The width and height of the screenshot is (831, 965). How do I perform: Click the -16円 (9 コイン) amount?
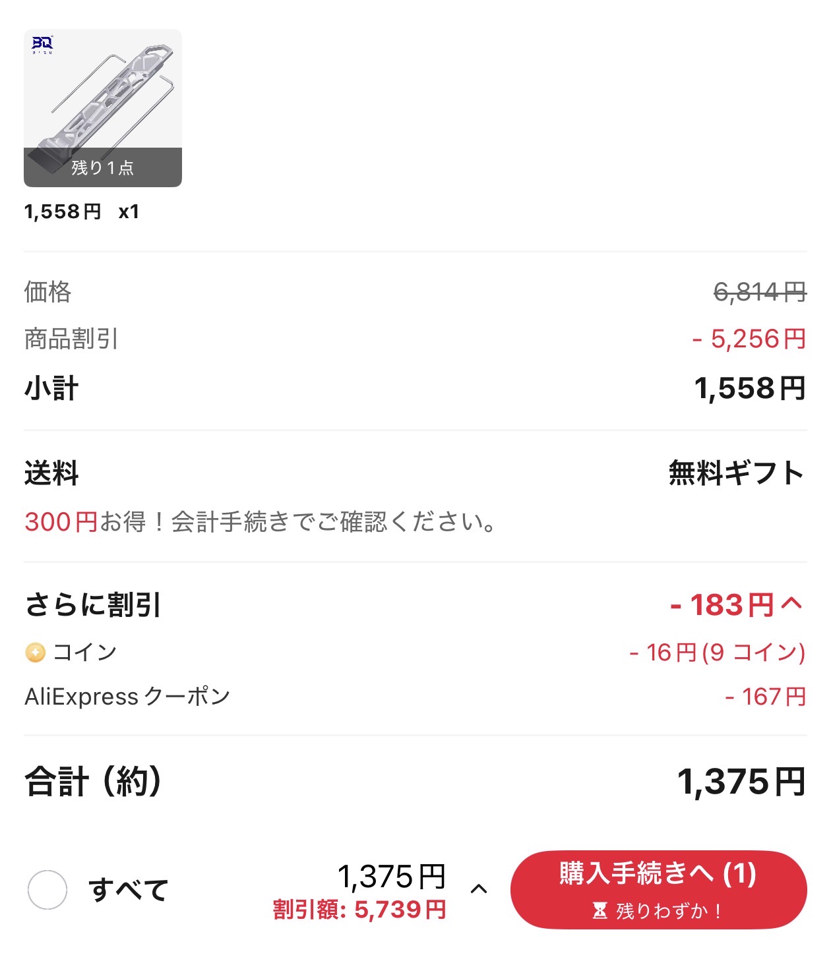pyautogui.click(x=717, y=653)
